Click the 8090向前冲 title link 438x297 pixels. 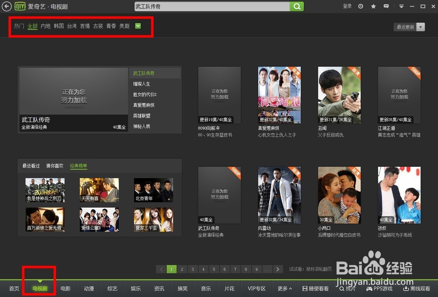[208, 128]
